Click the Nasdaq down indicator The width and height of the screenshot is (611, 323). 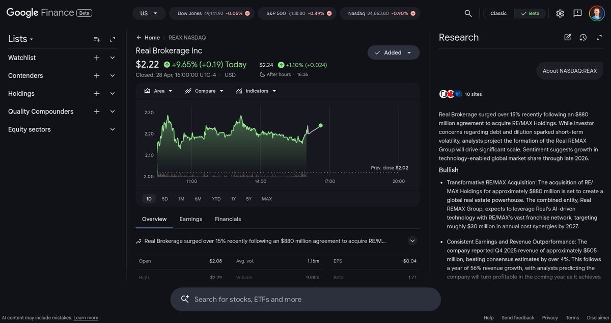click(413, 13)
